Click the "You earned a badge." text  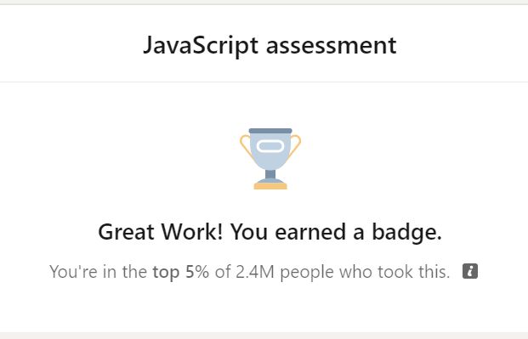pyautogui.click(x=336, y=233)
